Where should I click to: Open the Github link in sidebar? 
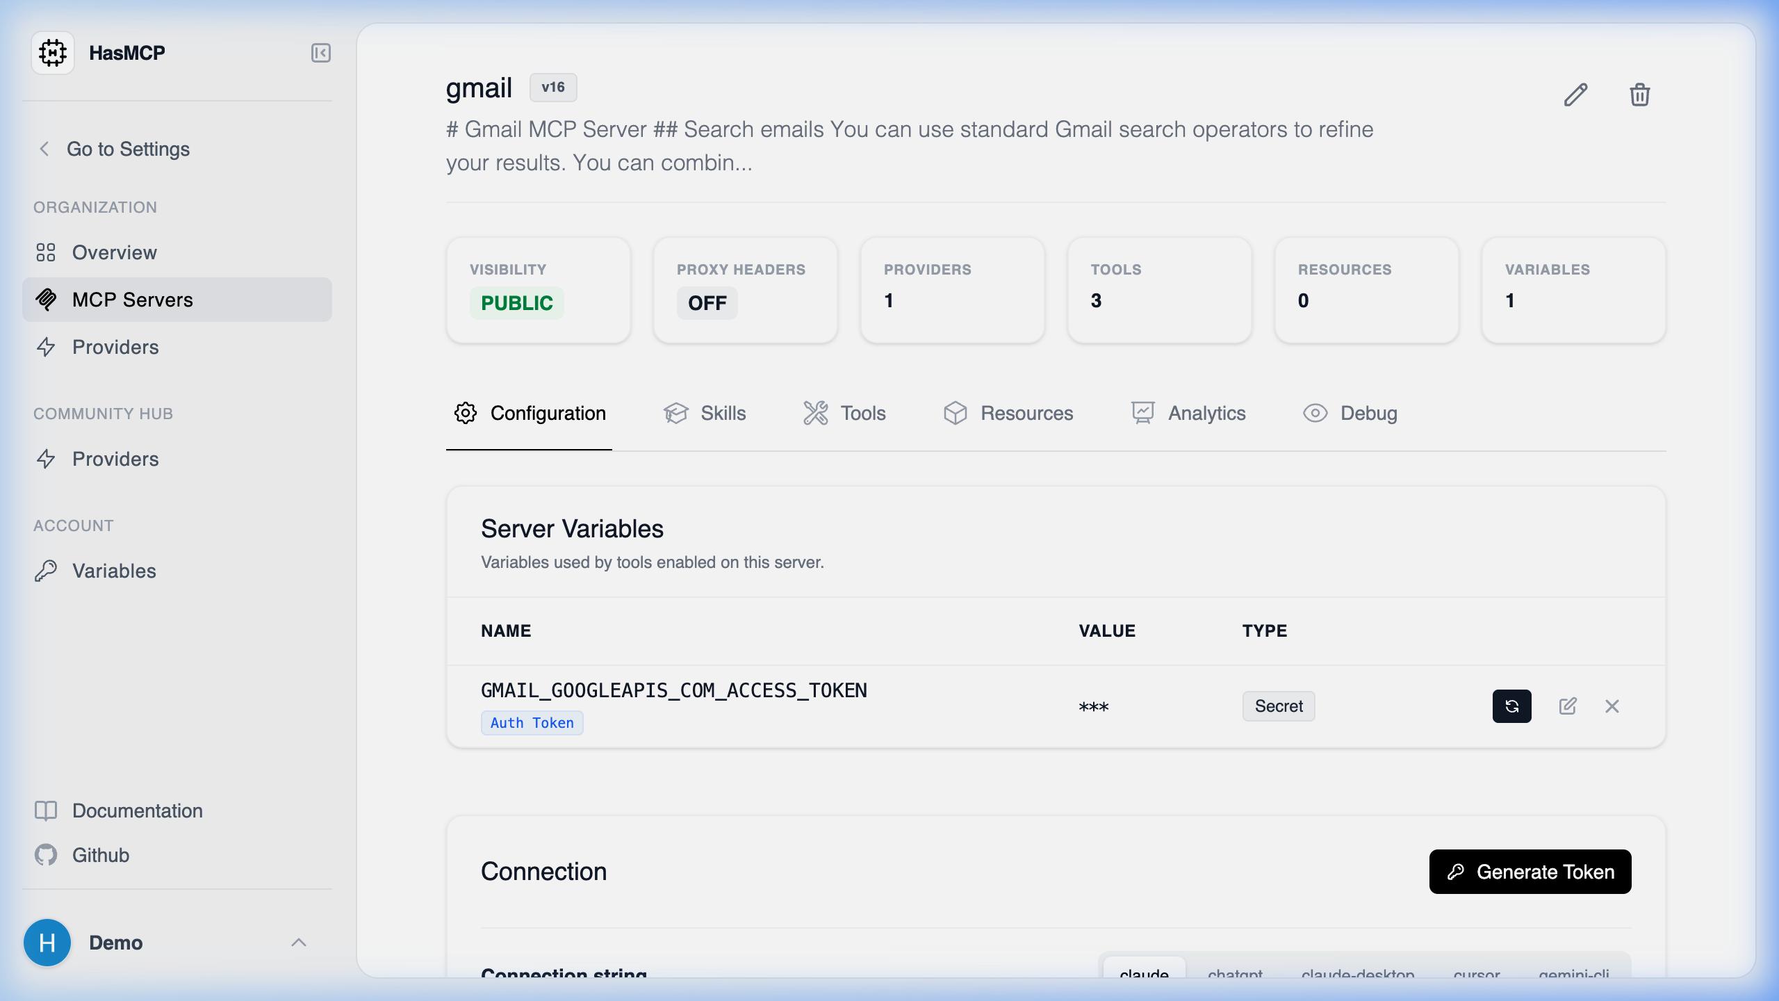coord(100,855)
